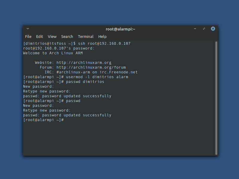Click the http://archlinuxarm.org website URL
239x179 pixels.
[x=84, y=63]
